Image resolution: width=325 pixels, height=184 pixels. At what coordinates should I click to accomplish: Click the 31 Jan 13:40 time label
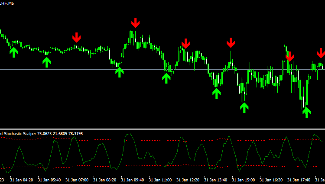coord(216,180)
